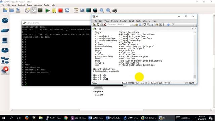Click SecureCRT Find binoculars icon
Screen dimensions: 215x121
(140, 25)
